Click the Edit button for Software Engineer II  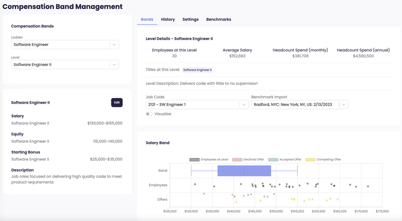[x=117, y=102]
